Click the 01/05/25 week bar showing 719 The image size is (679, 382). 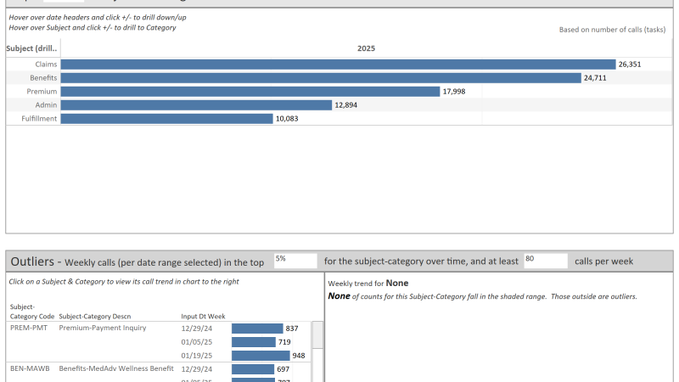253,342
